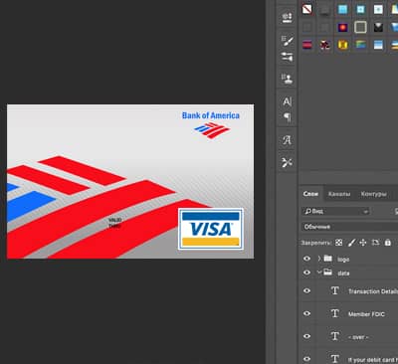Toggle visibility of Transaction Details layer

[307, 290]
